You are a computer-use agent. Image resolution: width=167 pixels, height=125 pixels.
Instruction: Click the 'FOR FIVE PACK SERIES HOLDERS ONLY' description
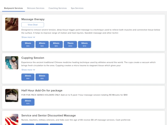pos(74,95)
